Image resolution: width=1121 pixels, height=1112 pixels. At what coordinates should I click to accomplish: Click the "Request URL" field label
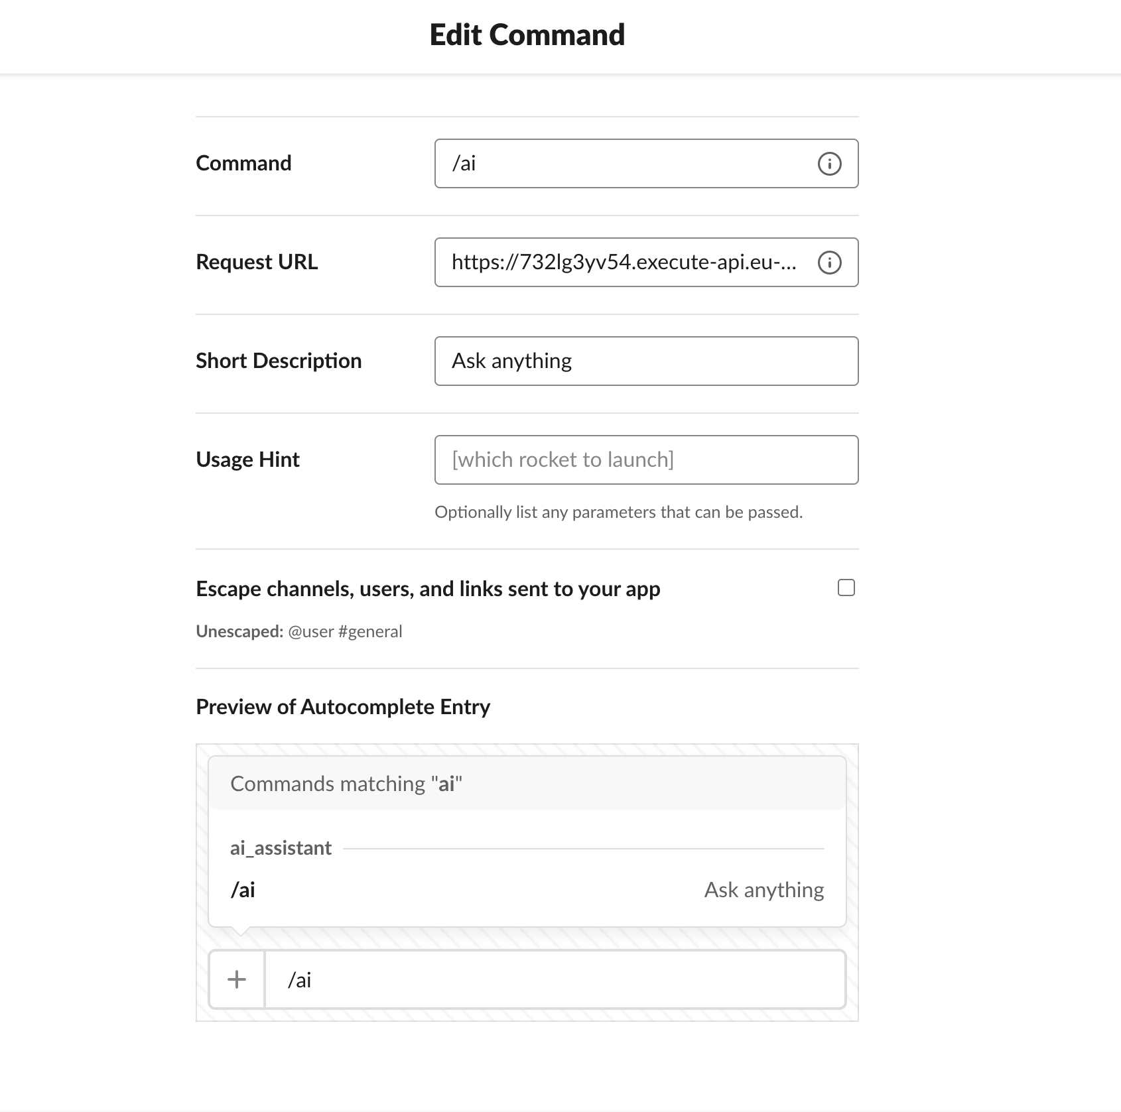point(257,262)
